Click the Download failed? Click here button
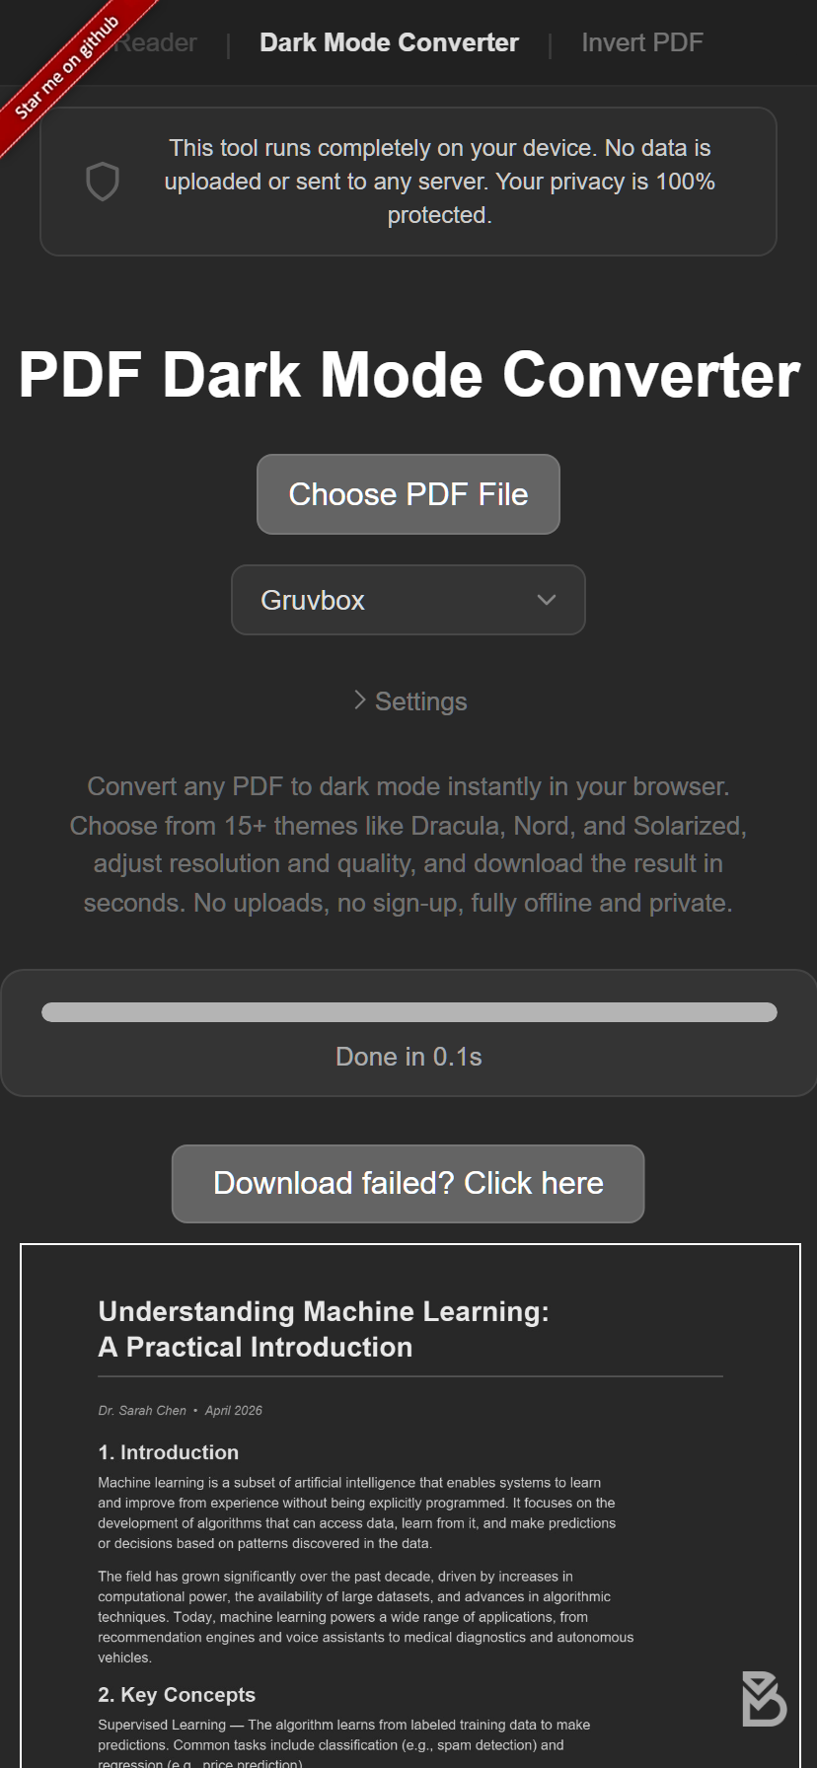 pyautogui.click(x=408, y=1183)
